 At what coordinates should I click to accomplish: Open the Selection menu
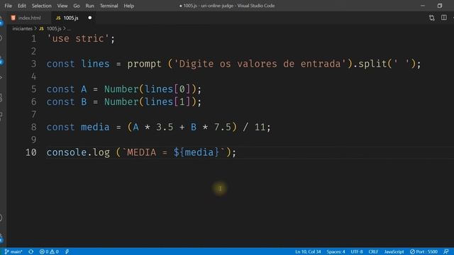click(41, 6)
